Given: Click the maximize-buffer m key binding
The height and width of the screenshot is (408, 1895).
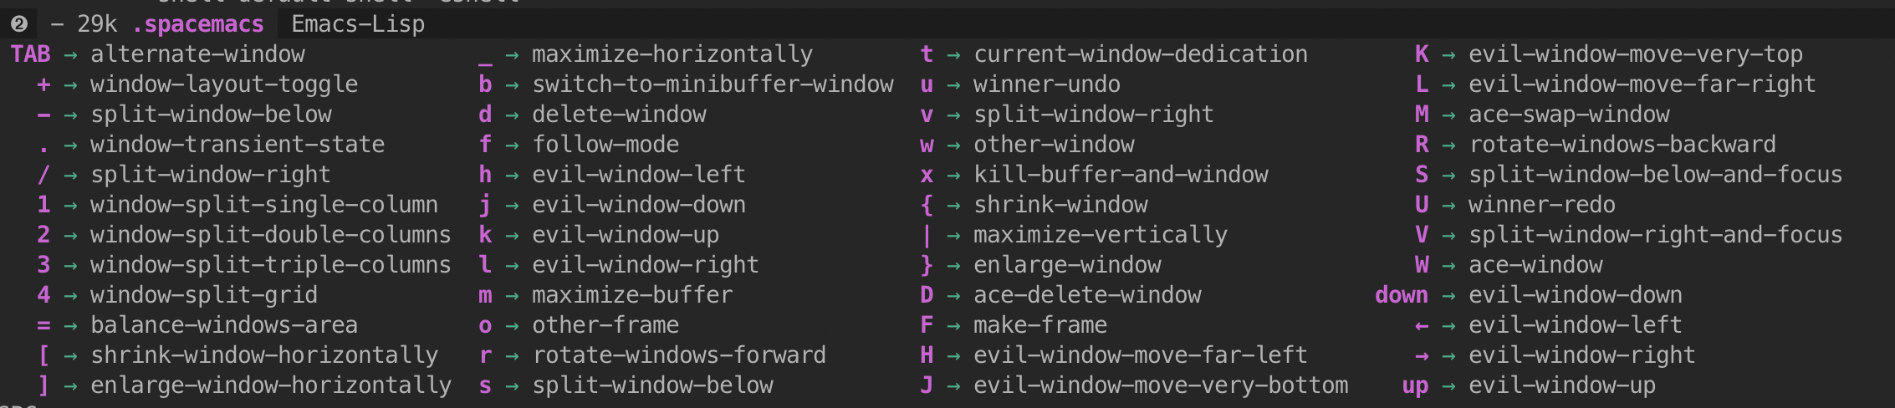Looking at the screenshot, I should 605,295.
